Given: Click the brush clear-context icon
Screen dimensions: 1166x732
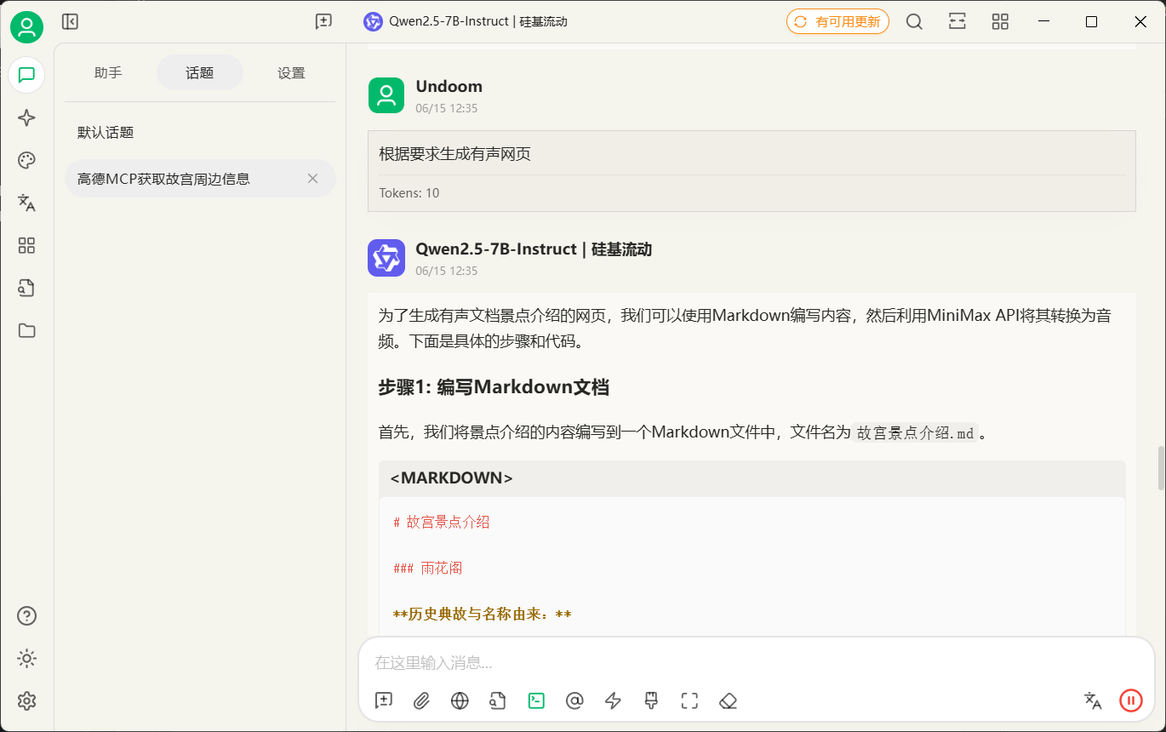Looking at the screenshot, I should 651,701.
